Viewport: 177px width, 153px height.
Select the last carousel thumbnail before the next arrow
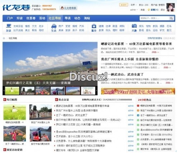[88, 91]
